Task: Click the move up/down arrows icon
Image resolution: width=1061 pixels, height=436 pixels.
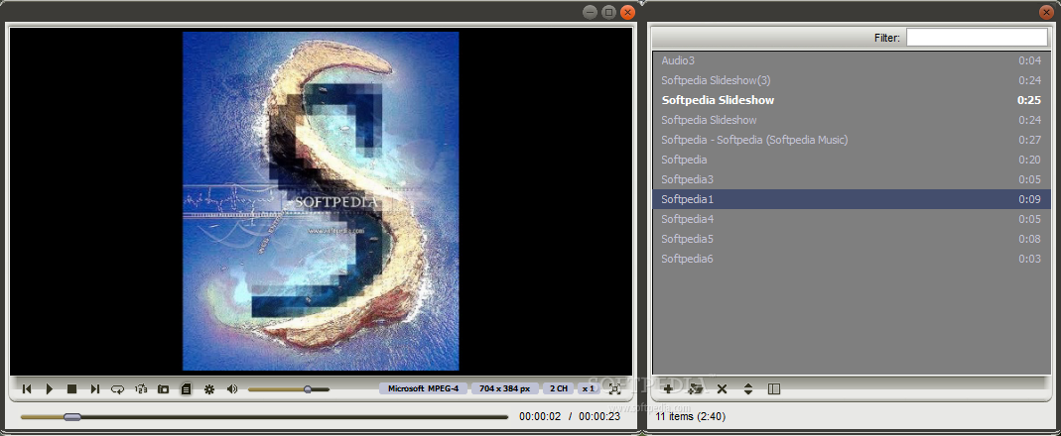Action: tap(747, 388)
